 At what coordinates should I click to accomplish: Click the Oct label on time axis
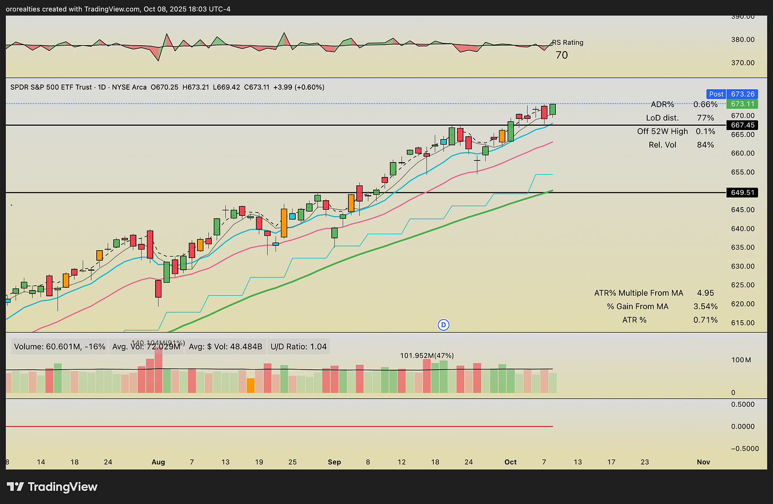coord(511,462)
